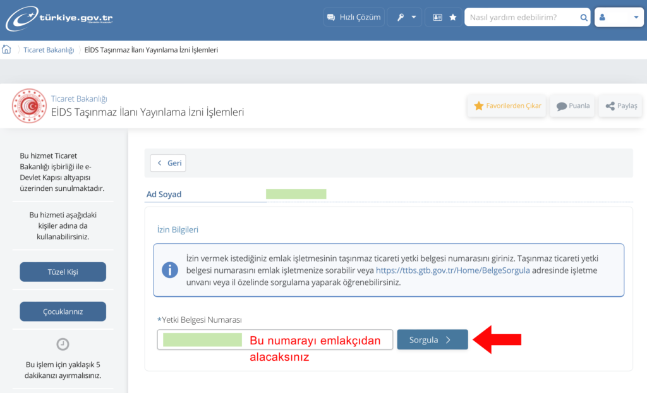Open favorites via the header star icon

tap(453, 17)
